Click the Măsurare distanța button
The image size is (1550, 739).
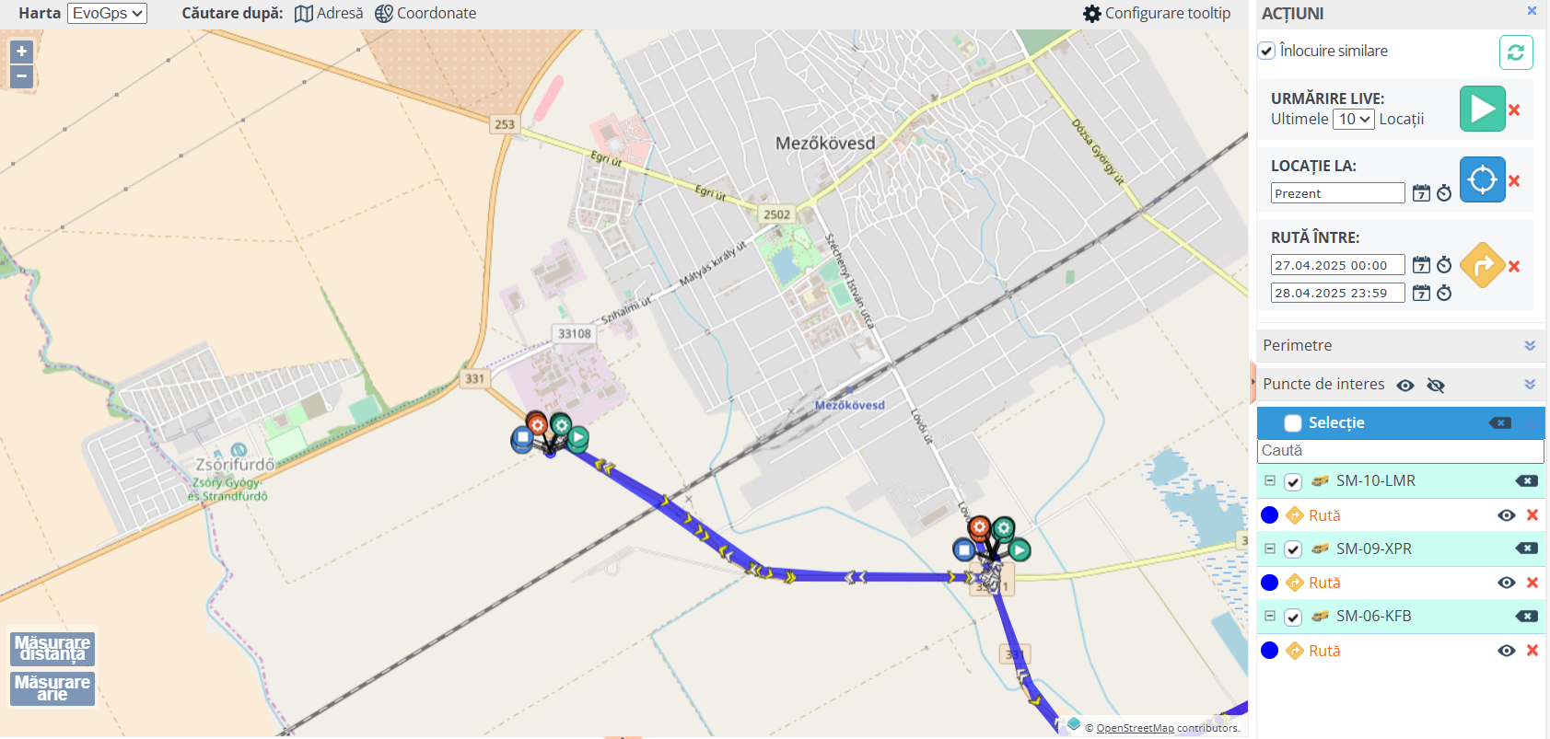tap(52, 649)
